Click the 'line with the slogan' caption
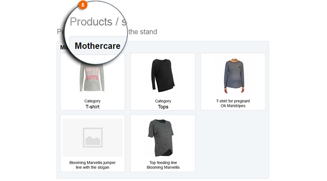The width and height of the screenshot is (327, 181). (93, 167)
